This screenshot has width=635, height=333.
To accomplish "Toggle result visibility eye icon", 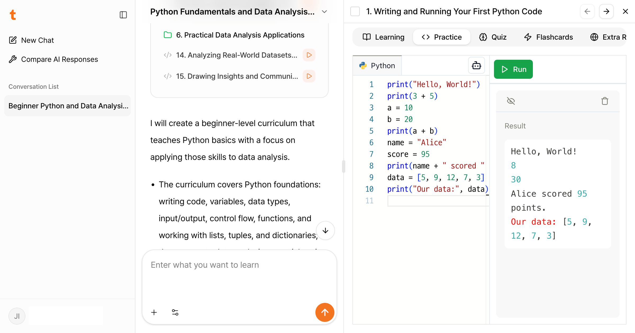I will (511, 101).
